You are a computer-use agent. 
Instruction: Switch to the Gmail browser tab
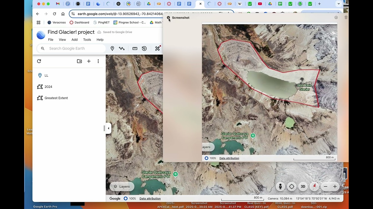click(58, 4)
